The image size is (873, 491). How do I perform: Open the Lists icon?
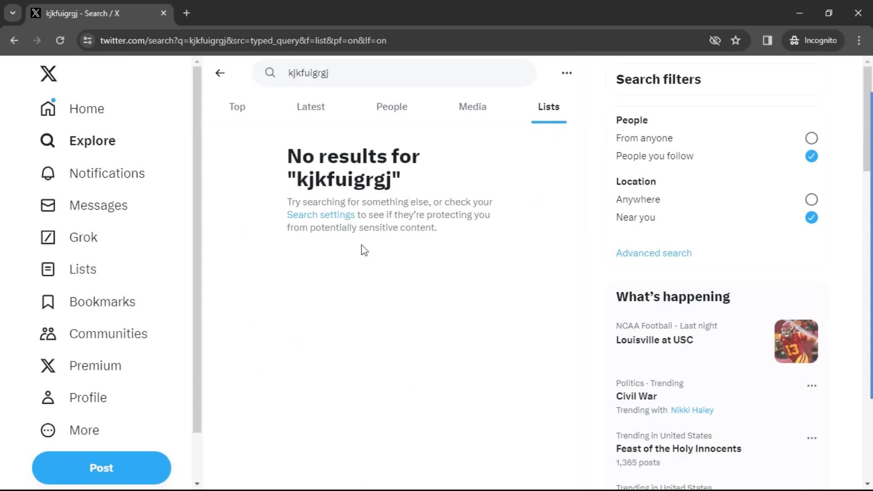tap(48, 269)
